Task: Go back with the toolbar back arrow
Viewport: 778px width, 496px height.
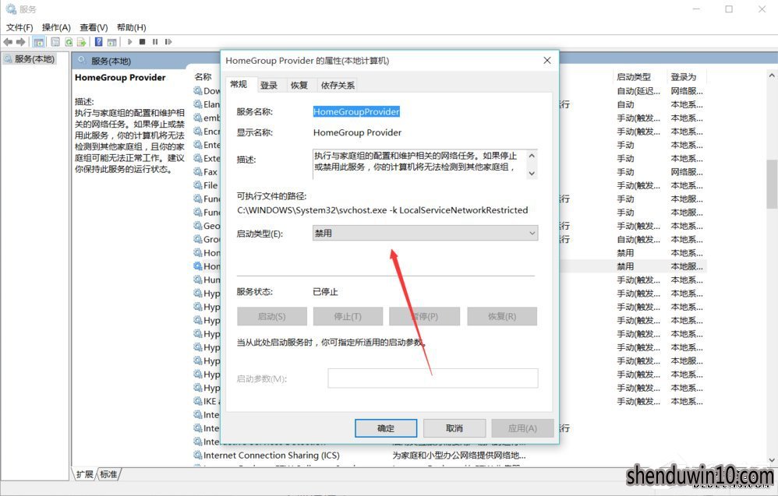Action: (8, 42)
